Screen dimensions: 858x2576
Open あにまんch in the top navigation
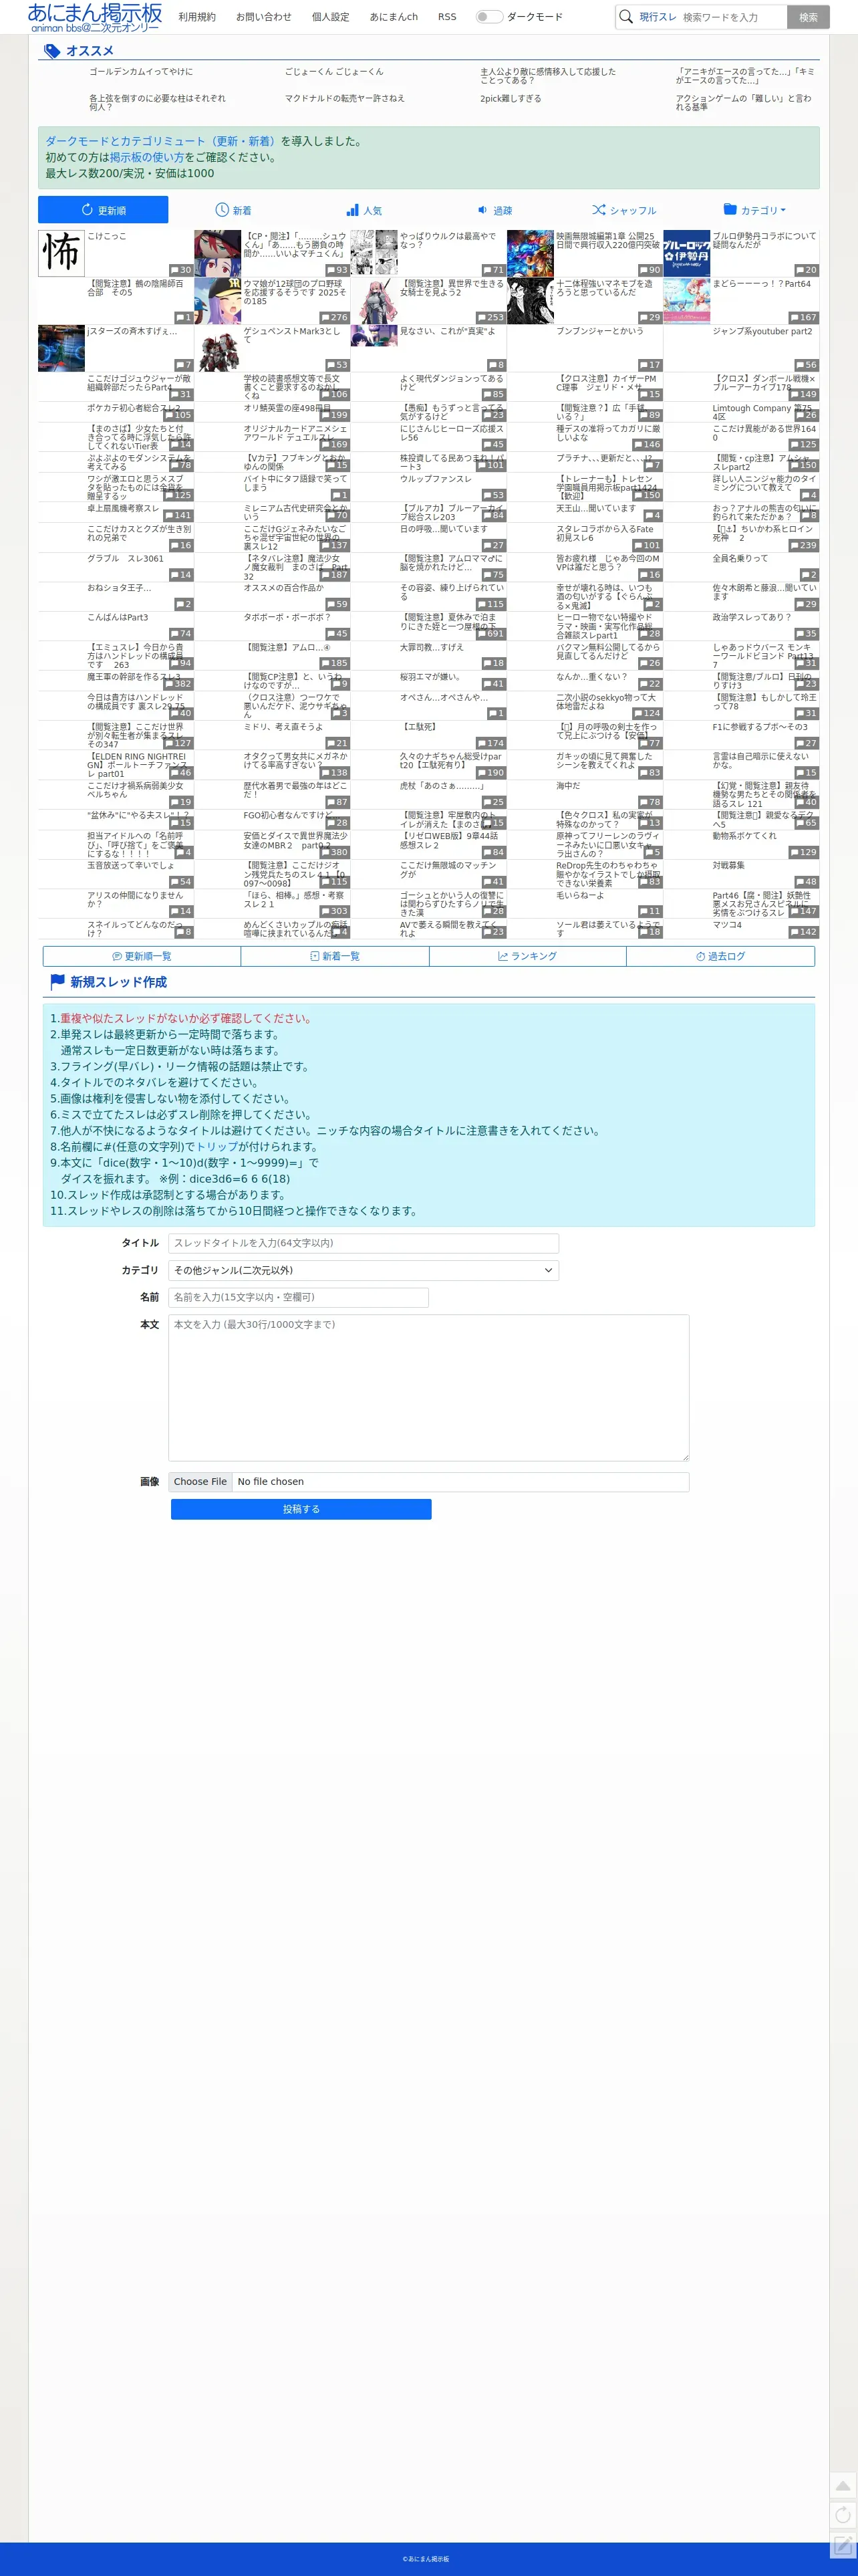(394, 17)
